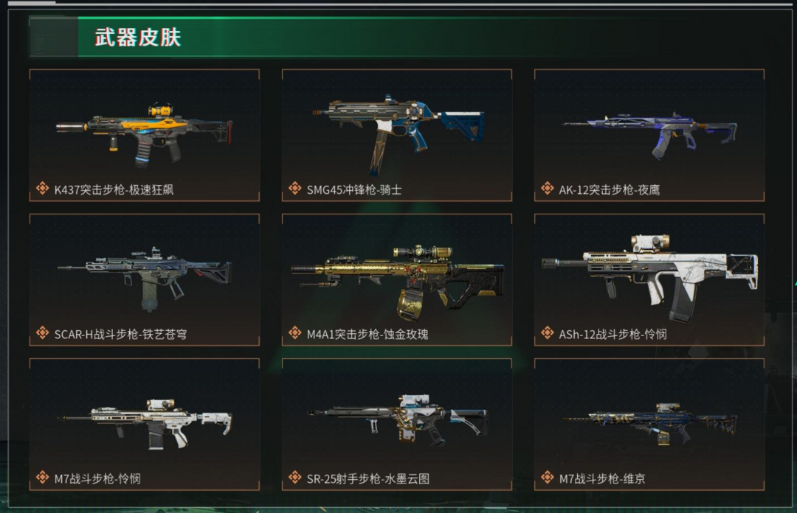Click the diamond icon beside M7战斗步枪-维京

pyautogui.click(x=548, y=478)
